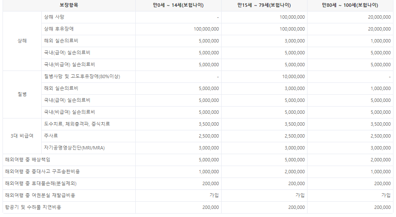
Task: Click the 항공기 및 수하물 지연비용 label
Action: click(33, 207)
